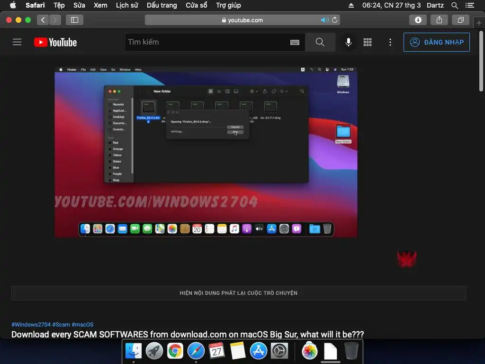This screenshot has width=485, height=364.
Task: Open the #Windows2704 hashtag link
Action: [x=31, y=324]
